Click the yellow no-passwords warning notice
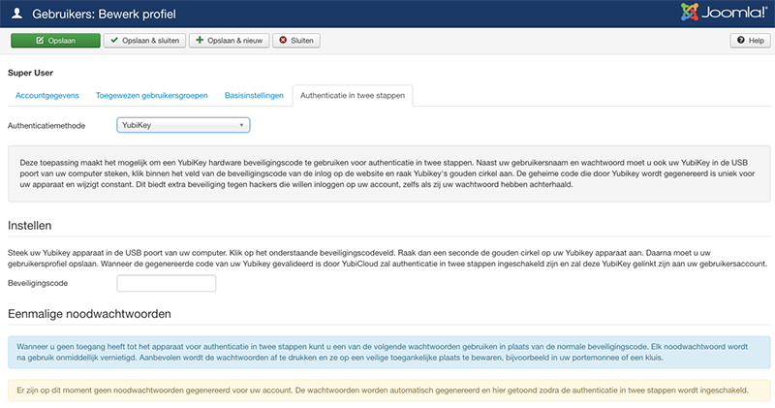Screen dimensions: 775x408 tap(387, 391)
